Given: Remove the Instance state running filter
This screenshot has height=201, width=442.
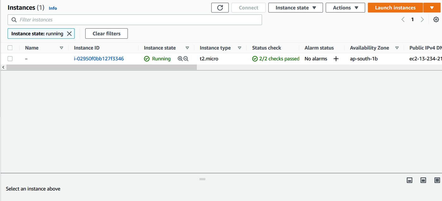Looking at the screenshot, I should coord(69,34).
